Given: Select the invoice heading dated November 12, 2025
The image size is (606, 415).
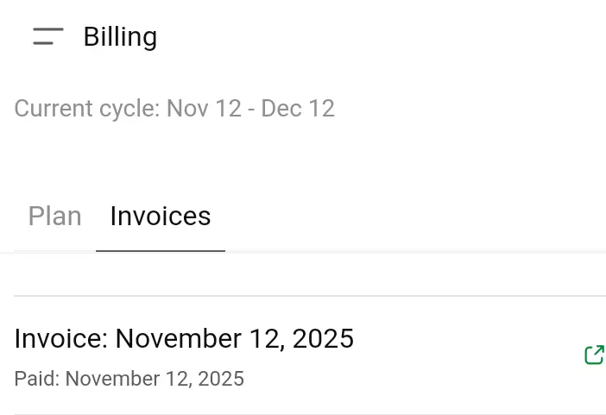Looking at the screenshot, I should [184, 338].
